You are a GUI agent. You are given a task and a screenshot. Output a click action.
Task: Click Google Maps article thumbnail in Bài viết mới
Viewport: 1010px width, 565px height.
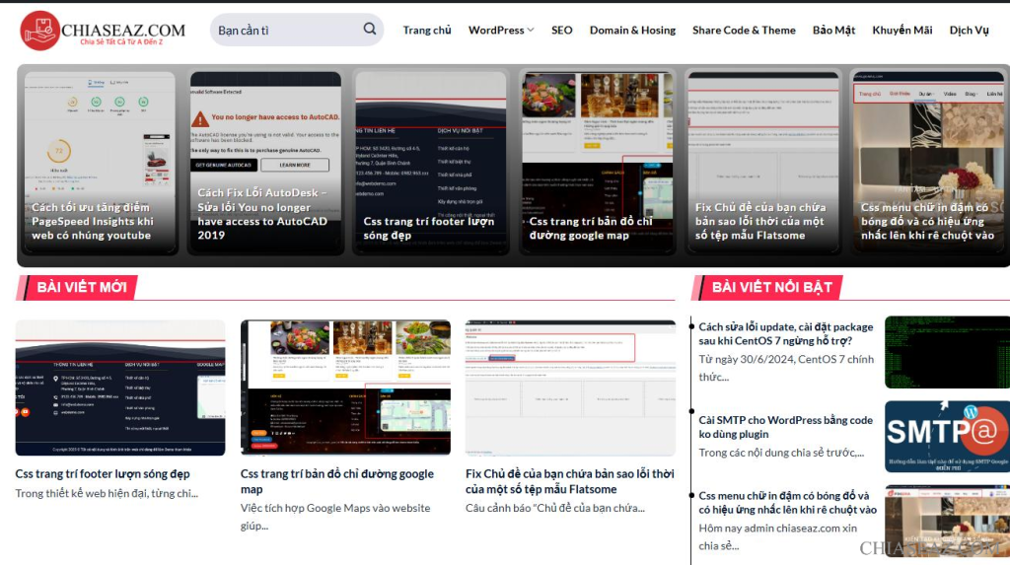pos(345,388)
